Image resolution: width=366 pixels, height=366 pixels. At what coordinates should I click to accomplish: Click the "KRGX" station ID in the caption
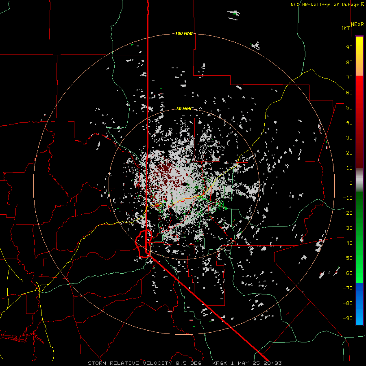pos(220,363)
